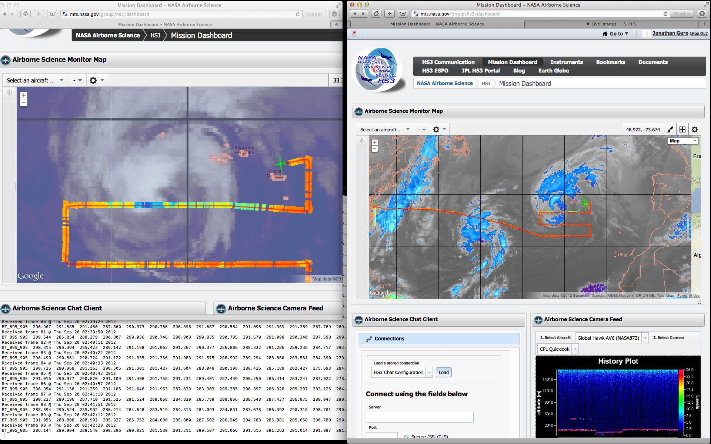
Task: Click the Sign Out link
Action: point(699,34)
